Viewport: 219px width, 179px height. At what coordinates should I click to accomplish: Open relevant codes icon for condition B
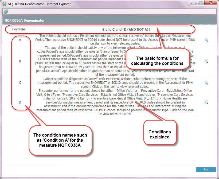click(206, 61)
